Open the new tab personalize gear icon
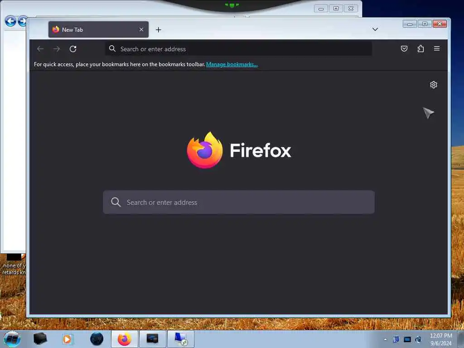Image resolution: width=464 pixels, height=348 pixels. click(434, 85)
